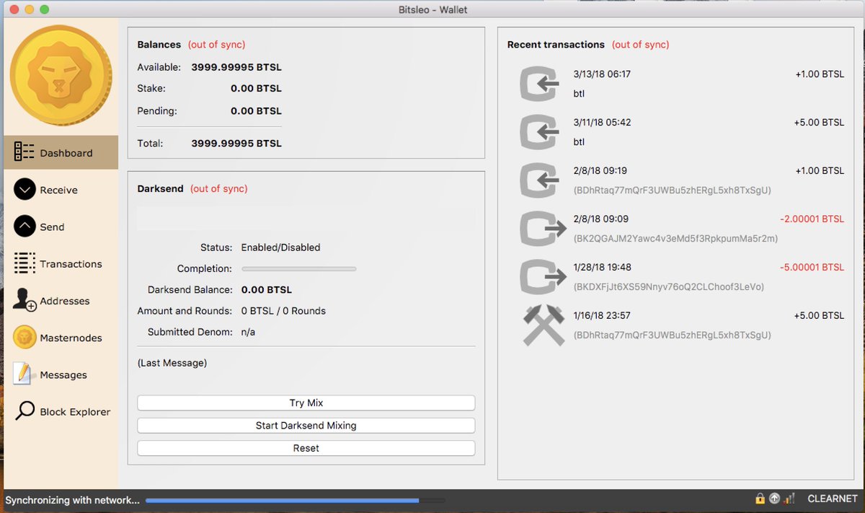
Task: Click the -5.00001 BTSL amount
Action: click(x=812, y=267)
